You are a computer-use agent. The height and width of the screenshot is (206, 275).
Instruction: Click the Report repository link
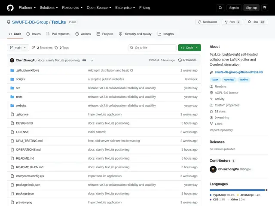click(x=221, y=130)
